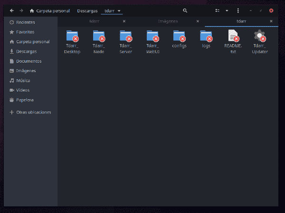Open the three-dot menu in header
285x213 pixels.
pyautogui.click(x=238, y=11)
